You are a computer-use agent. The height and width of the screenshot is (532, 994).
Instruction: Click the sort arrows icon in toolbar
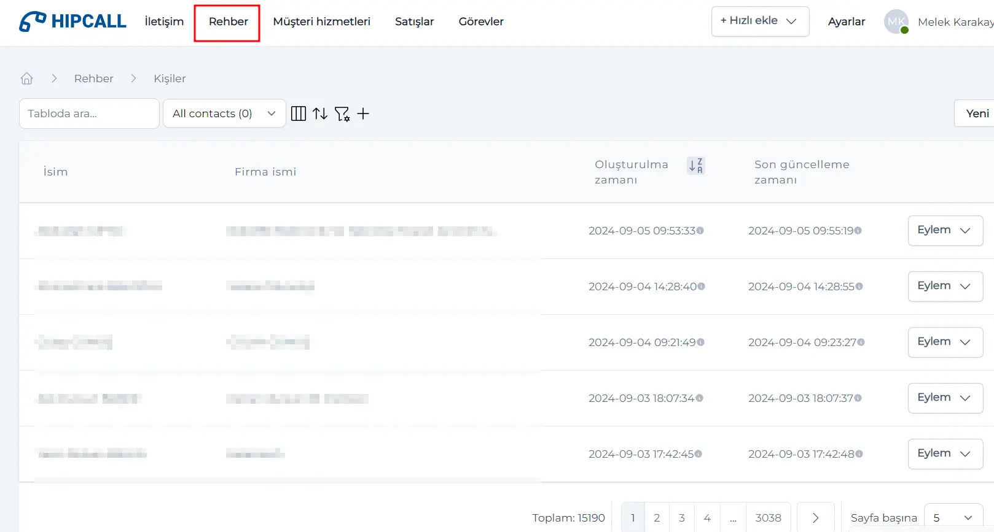pos(320,114)
